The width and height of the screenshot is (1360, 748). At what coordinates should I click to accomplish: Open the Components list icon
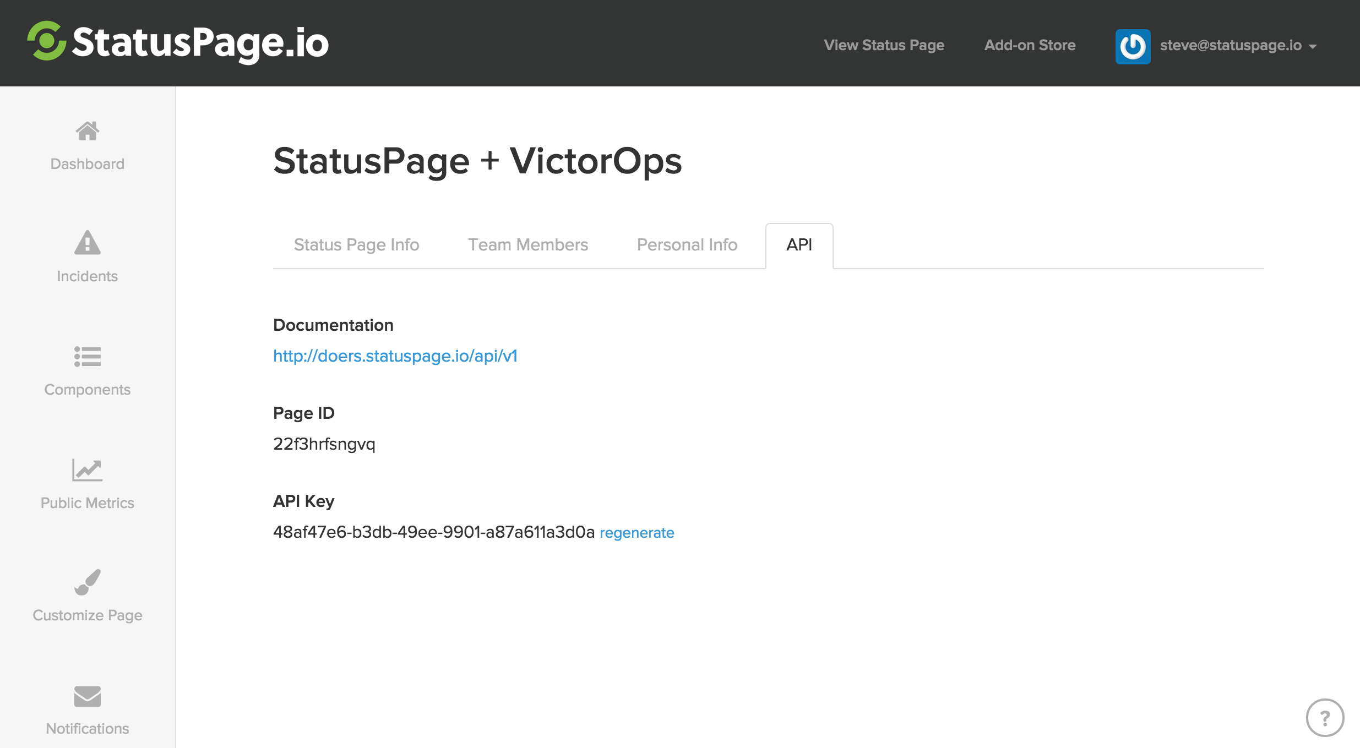pyautogui.click(x=88, y=357)
